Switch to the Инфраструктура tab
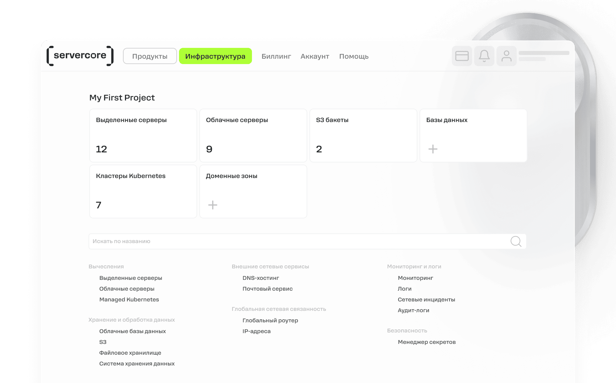Image resolution: width=616 pixels, height=383 pixels. [215, 56]
